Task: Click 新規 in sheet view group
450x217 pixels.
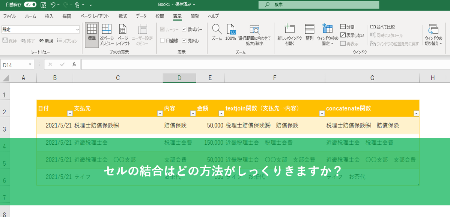Action: [x=46, y=41]
